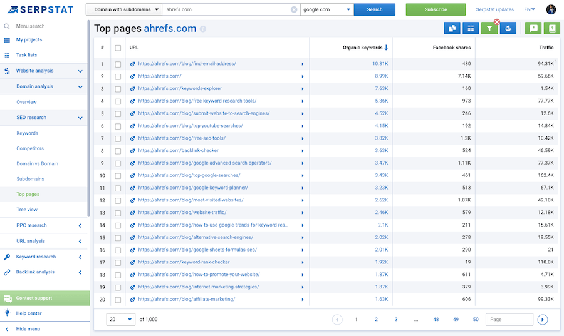Go to page 2 in pagination

376,320
